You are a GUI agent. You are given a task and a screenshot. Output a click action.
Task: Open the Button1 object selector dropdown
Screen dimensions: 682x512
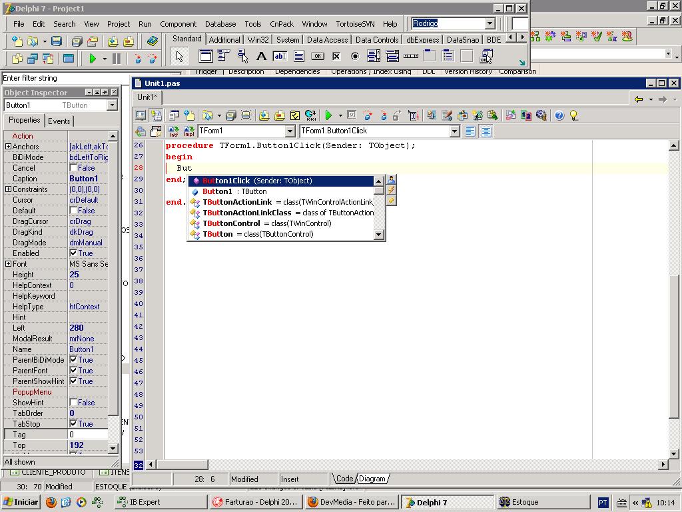tap(112, 105)
